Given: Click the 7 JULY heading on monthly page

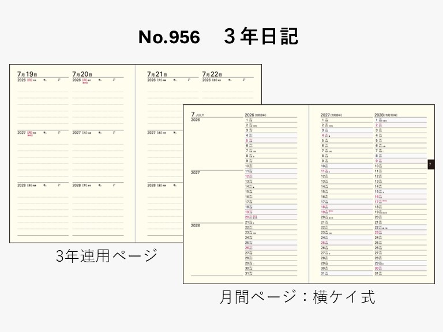Looking at the screenshot, I should 200,114.
